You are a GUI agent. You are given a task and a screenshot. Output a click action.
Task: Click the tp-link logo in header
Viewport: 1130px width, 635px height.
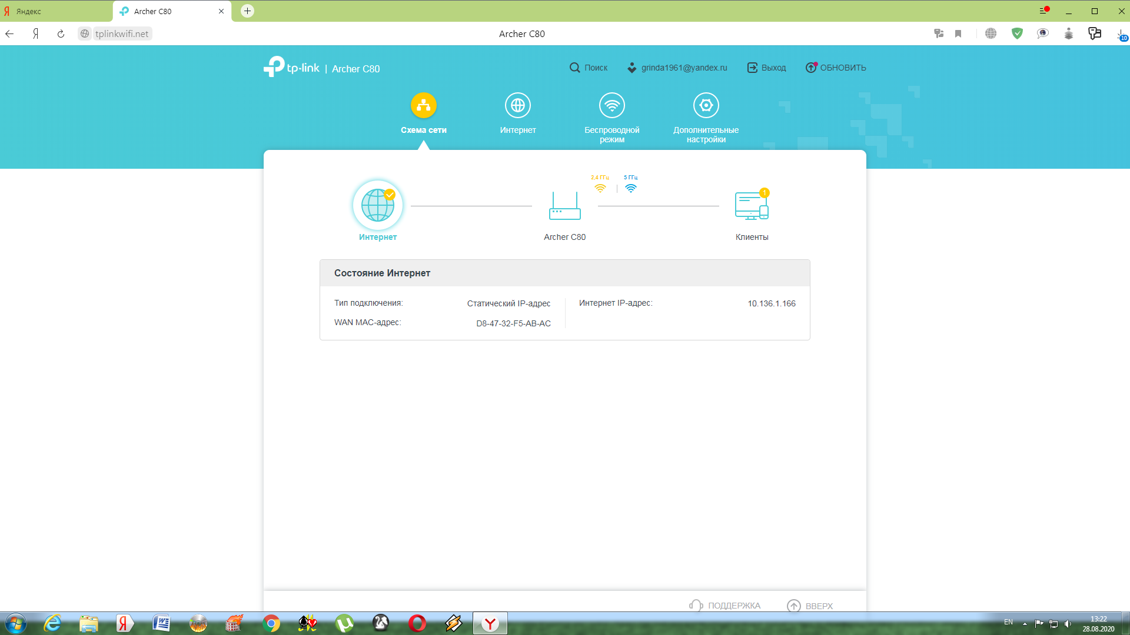(x=291, y=66)
